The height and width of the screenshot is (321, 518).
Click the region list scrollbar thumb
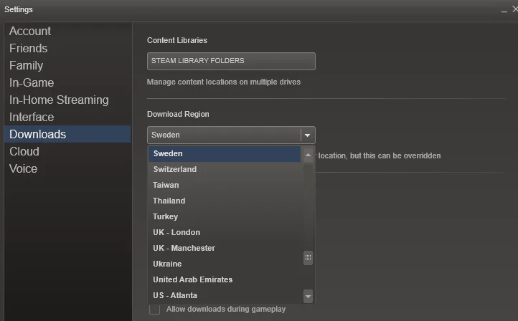pyautogui.click(x=308, y=258)
